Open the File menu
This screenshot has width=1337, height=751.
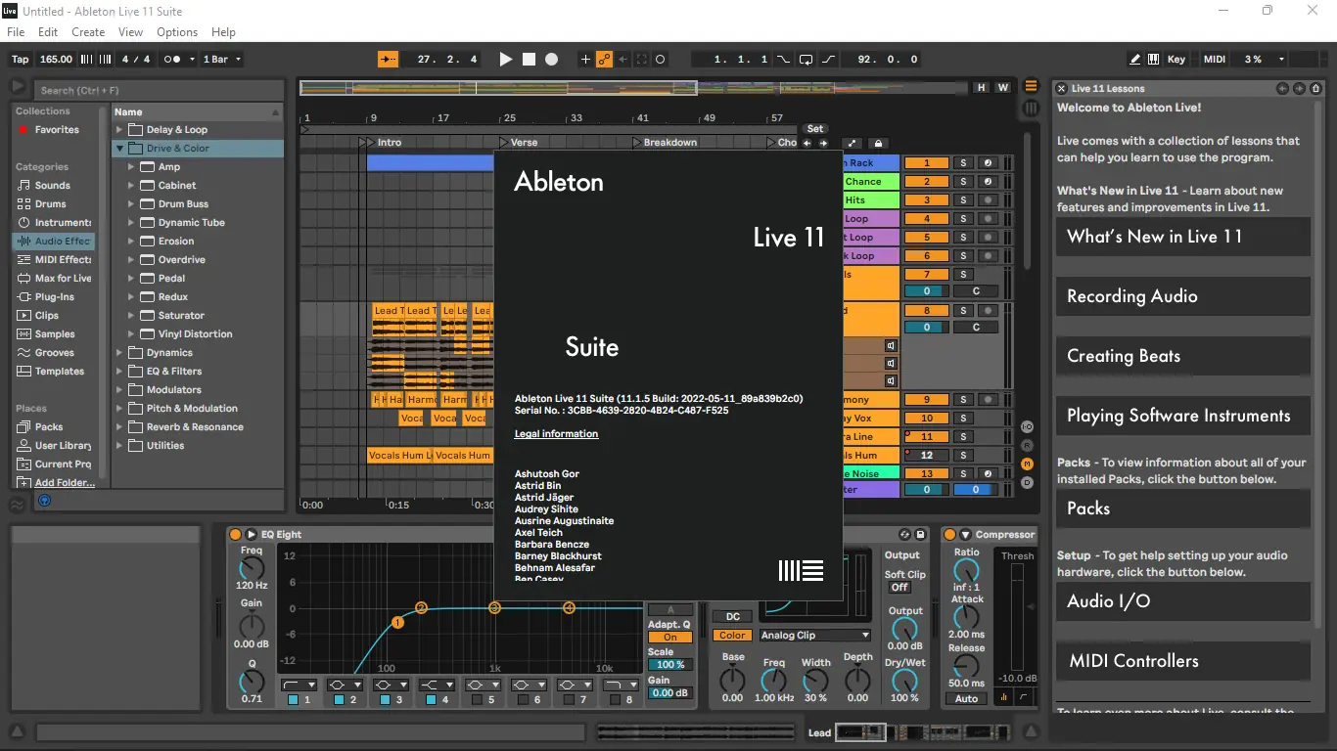click(x=16, y=32)
